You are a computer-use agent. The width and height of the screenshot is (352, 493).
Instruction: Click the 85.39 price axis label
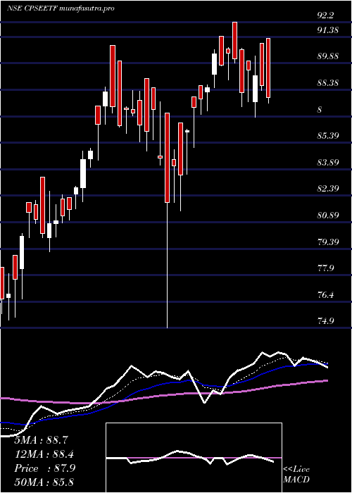328,136
